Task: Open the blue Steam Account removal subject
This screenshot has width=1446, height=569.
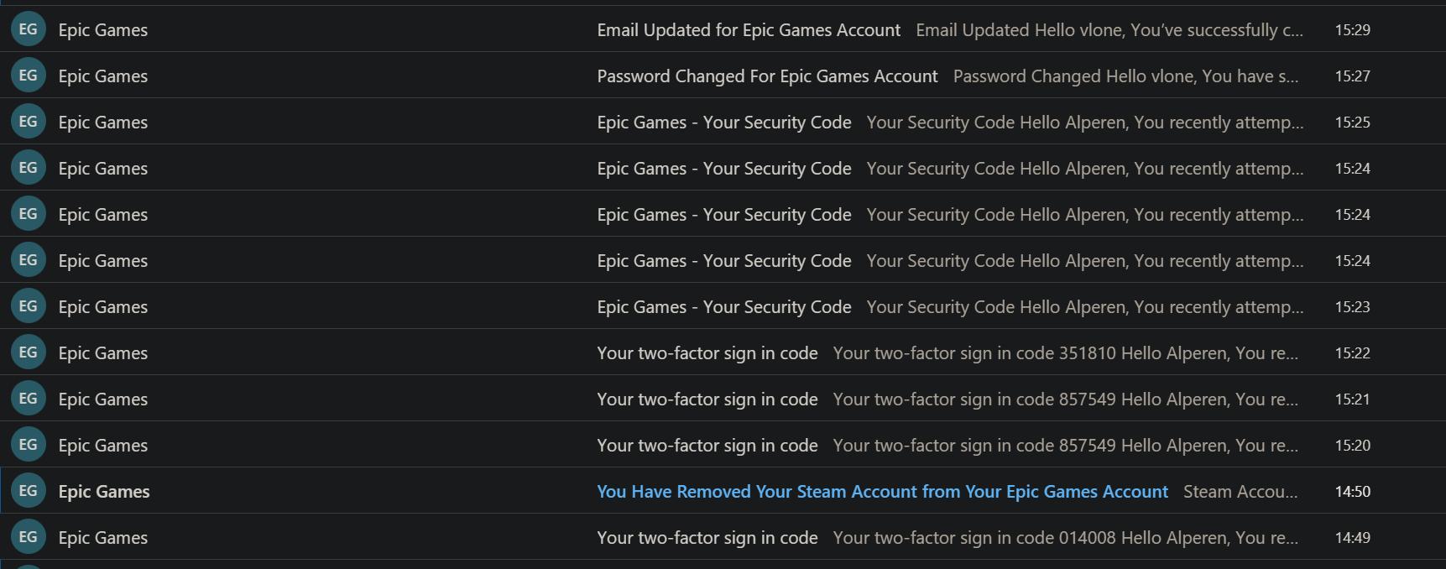Action: click(x=881, y=492)
